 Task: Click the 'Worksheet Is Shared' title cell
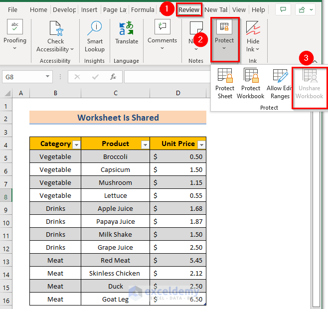(118, 118)
